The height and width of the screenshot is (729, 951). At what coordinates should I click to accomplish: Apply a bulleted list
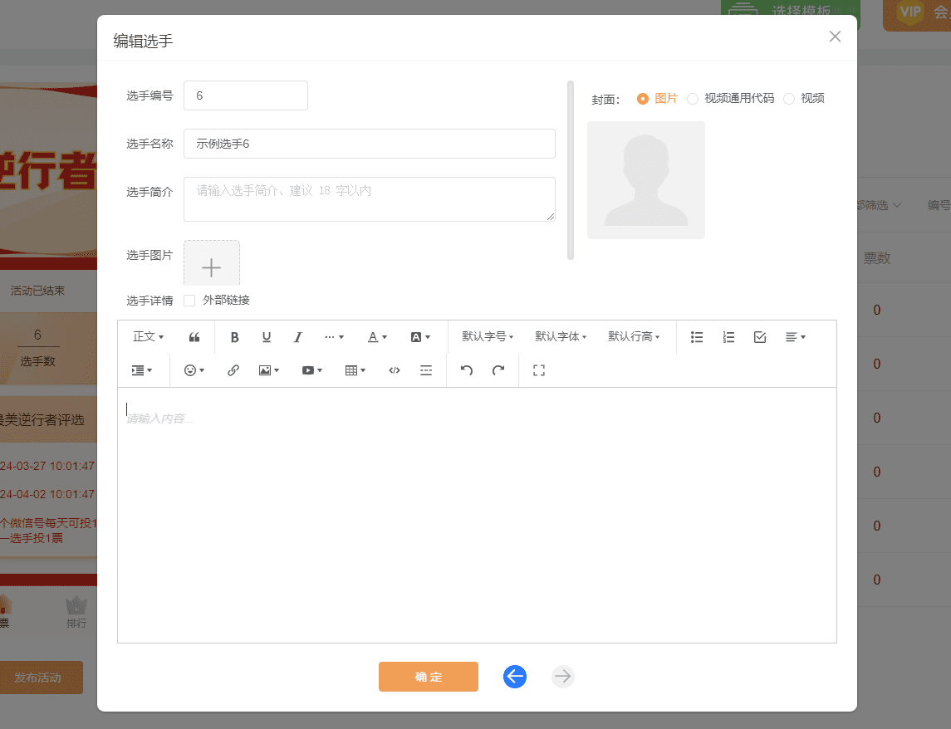[696, 336]
